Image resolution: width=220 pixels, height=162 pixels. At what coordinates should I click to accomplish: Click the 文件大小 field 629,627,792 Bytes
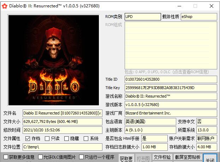point(63,122)
